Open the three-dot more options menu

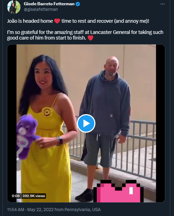(x=162, y=4)
